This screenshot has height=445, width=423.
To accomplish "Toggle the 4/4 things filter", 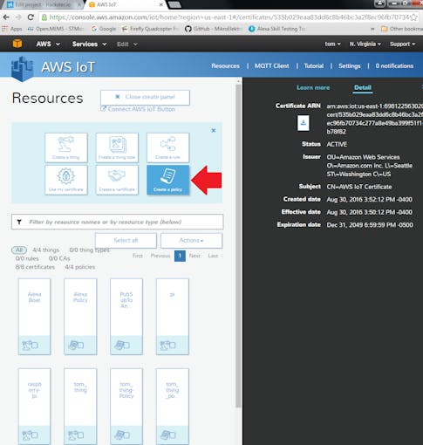I will (45, 250).
